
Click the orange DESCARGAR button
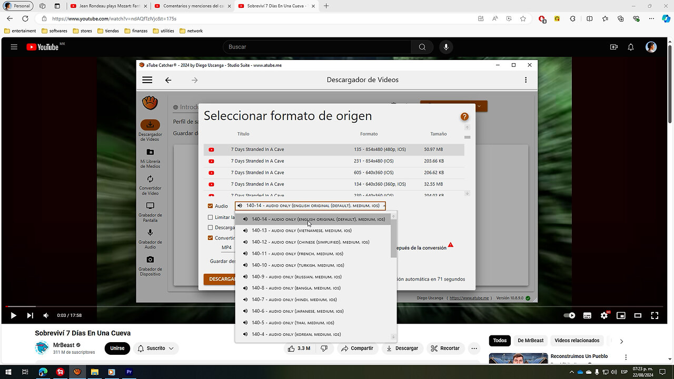pyautogui.click(x=220, y=279)
